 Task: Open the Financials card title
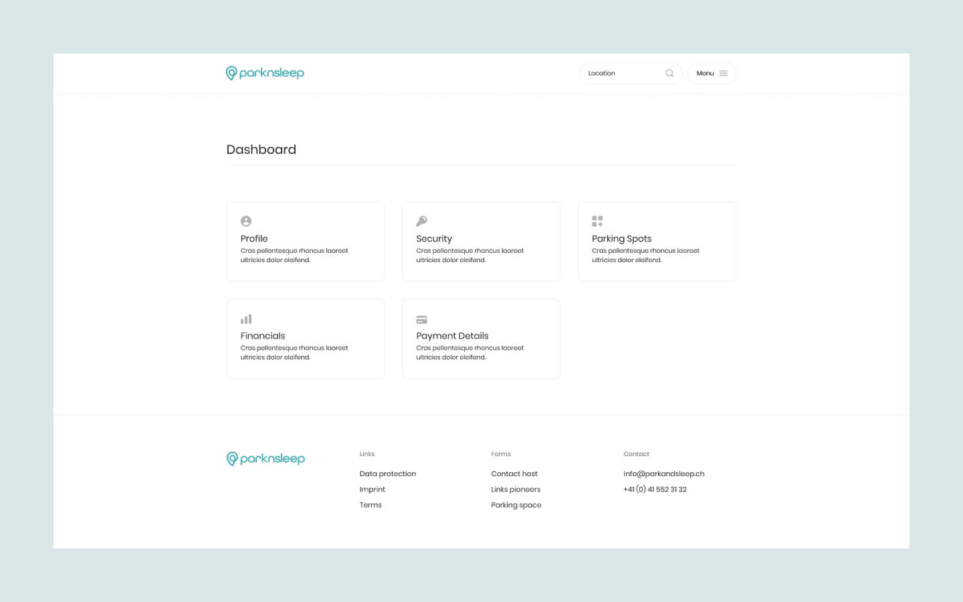coord(263,336)
